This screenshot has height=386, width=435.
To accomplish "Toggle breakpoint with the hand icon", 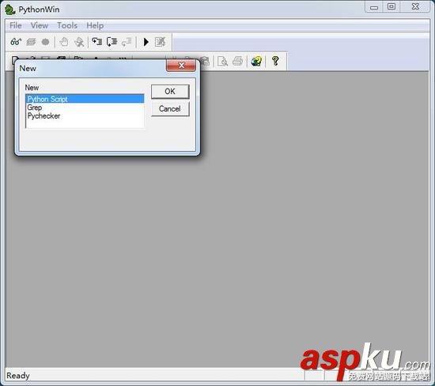I will (x=64, y=42).
